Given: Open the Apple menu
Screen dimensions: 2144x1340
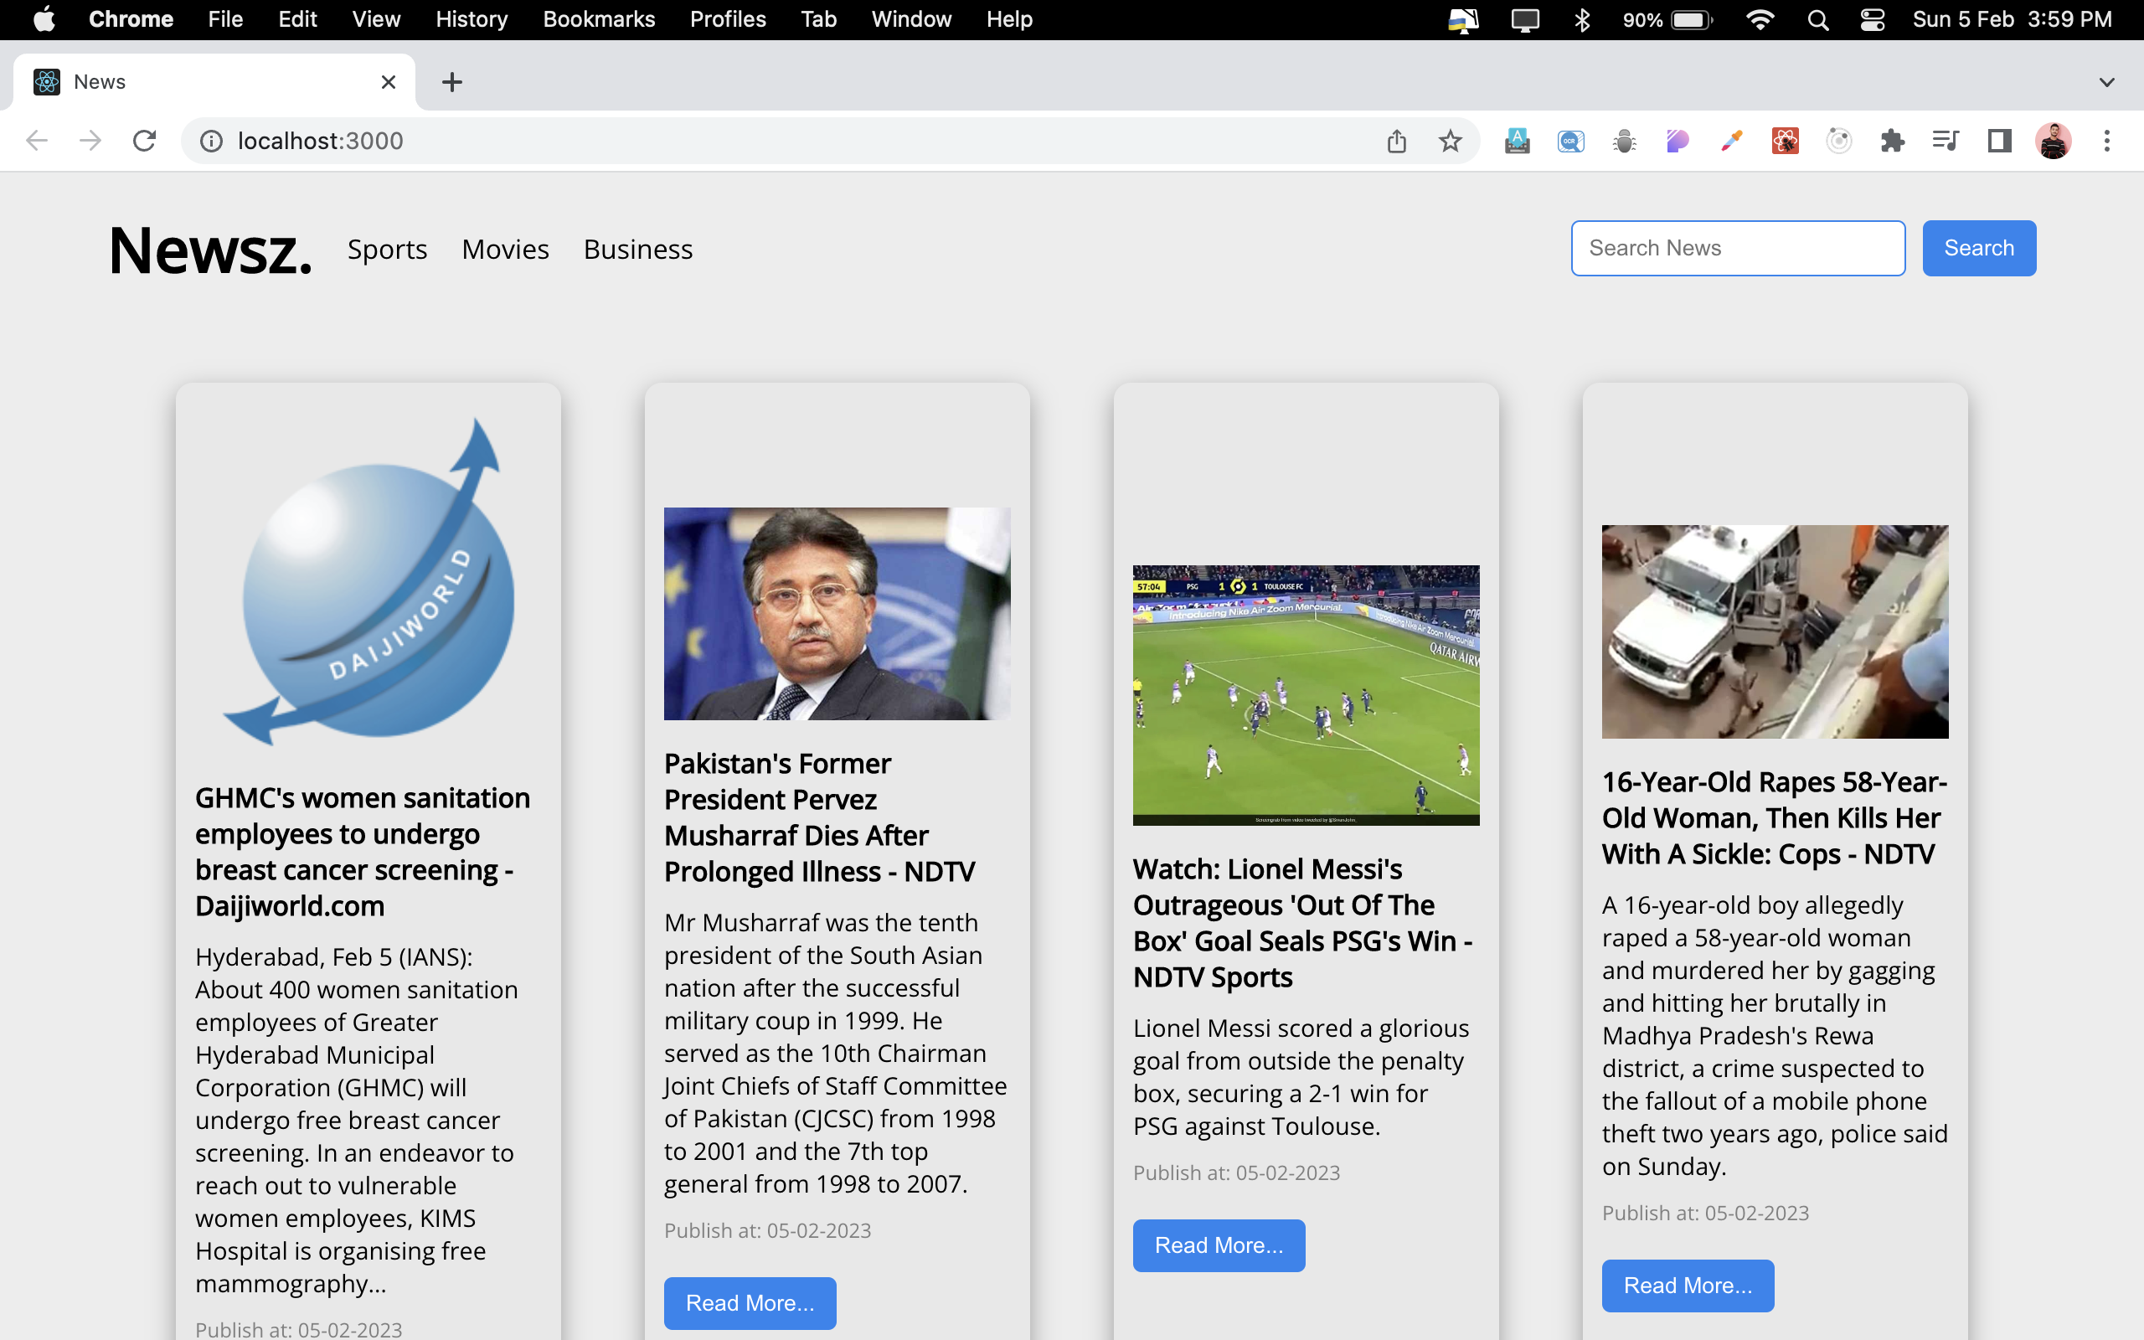Looking at the screenshot, I should coord(44,18).
